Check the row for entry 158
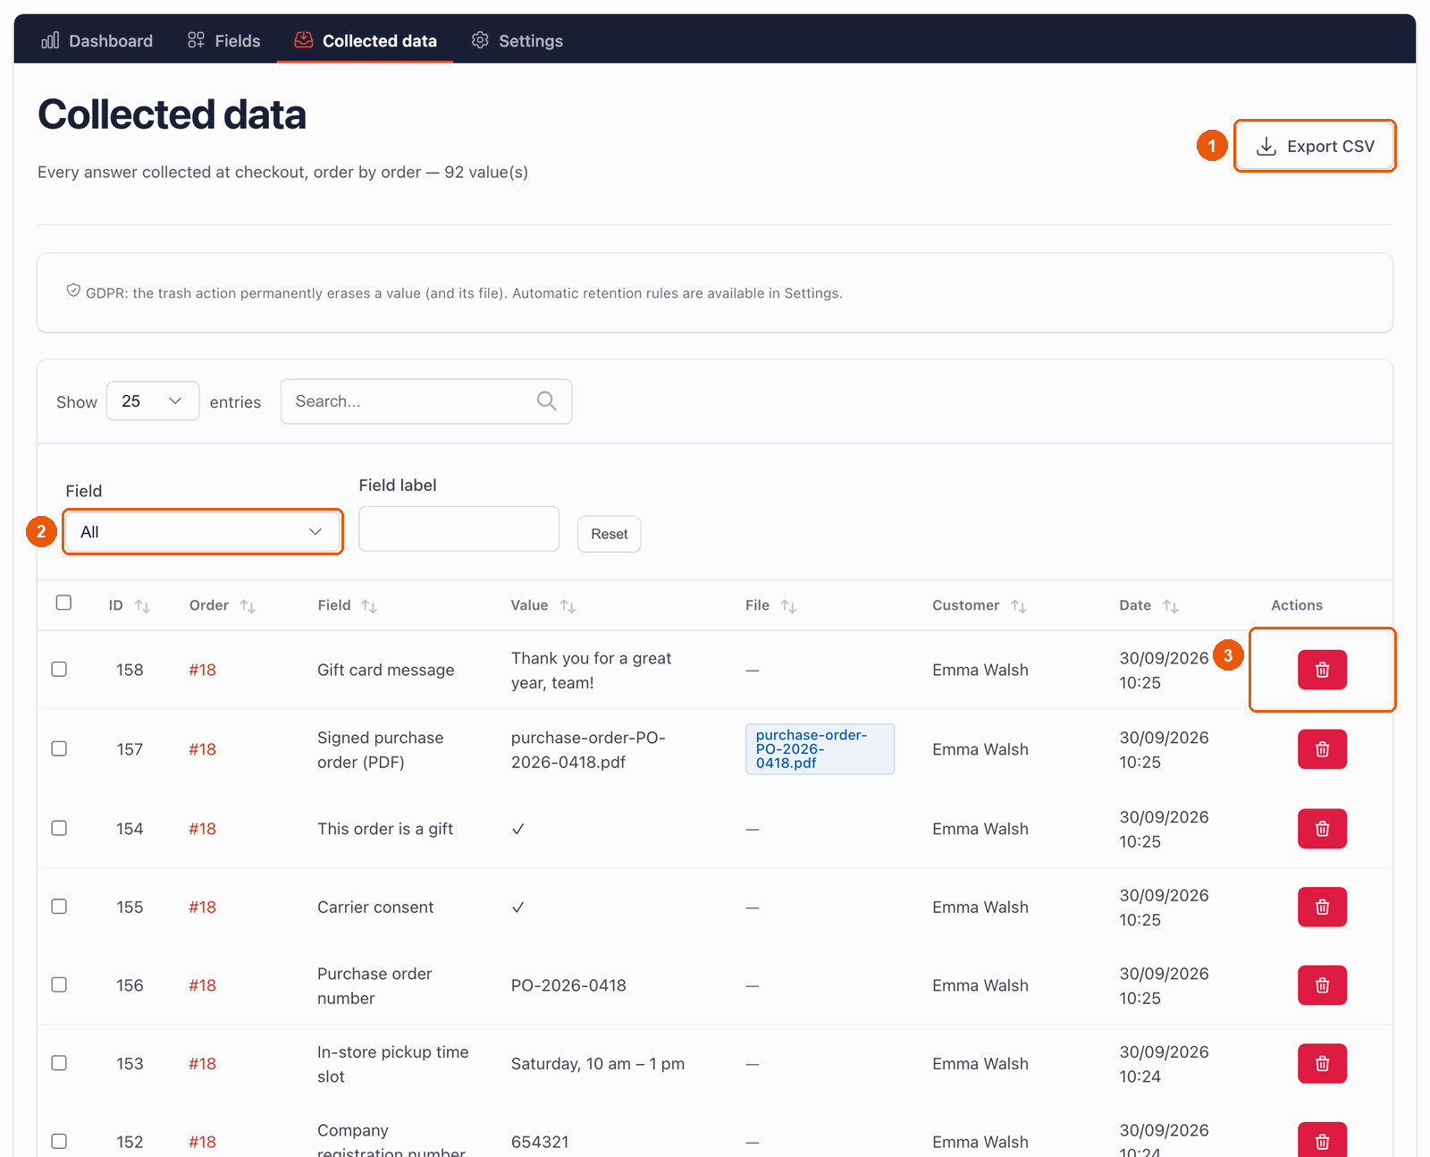This screenshot has height=1157, width=1430. pos(59,670)
